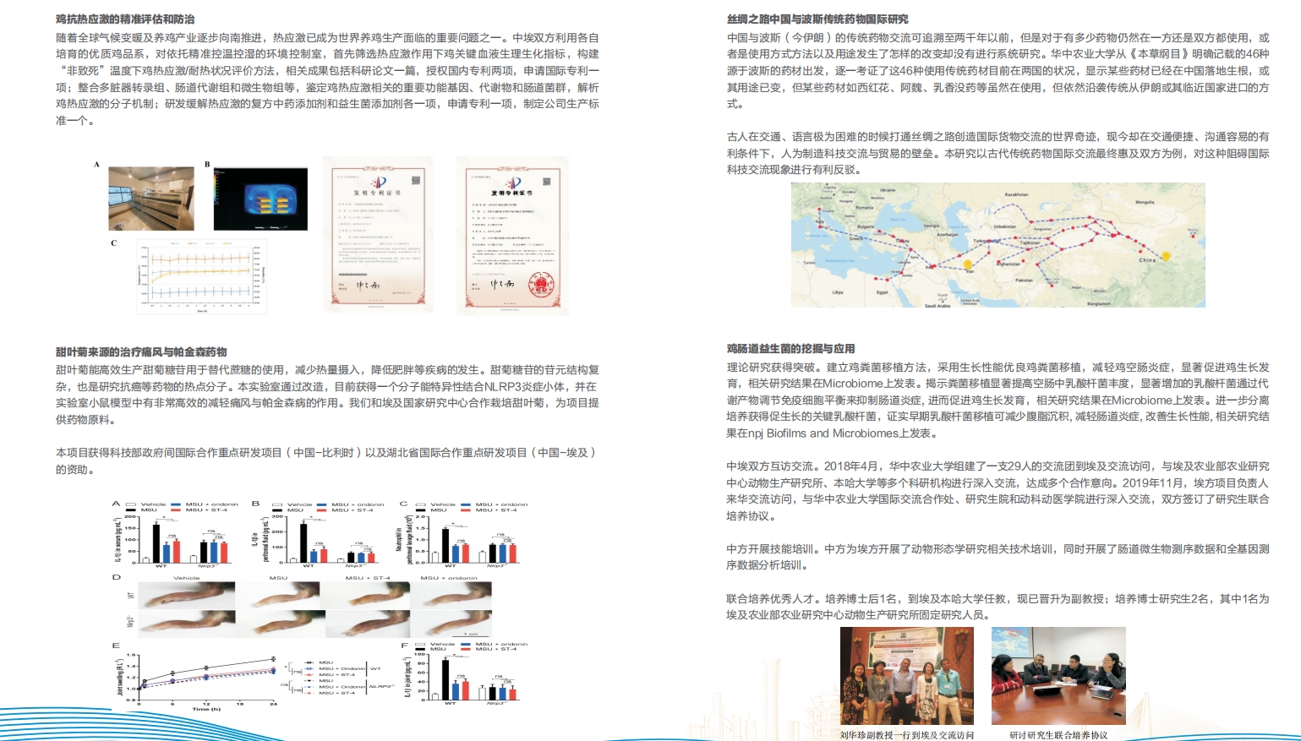Screen dimensions: 1301x741
Task: Click the paragraph starting 联合培养优秀人才
Action: 998,607
